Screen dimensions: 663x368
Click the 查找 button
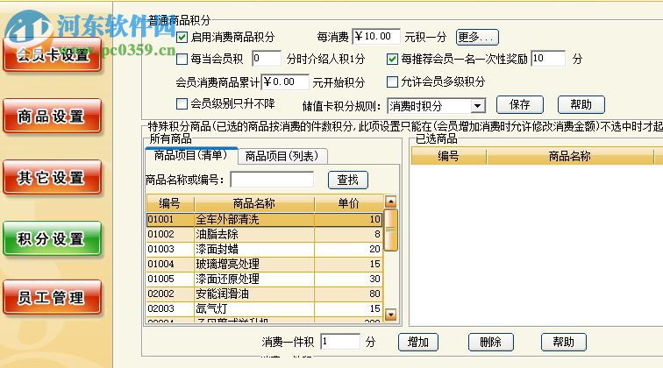348,180
